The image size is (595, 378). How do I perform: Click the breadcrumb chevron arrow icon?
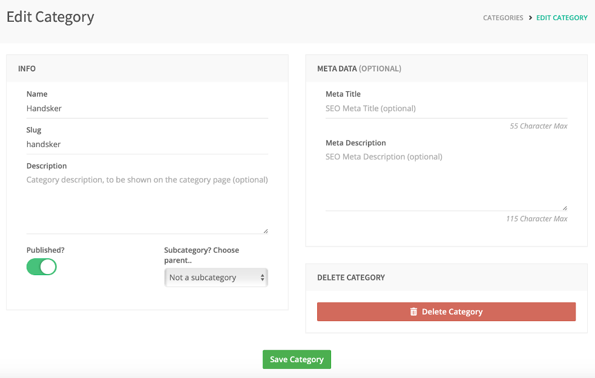(x=530, y=18)
